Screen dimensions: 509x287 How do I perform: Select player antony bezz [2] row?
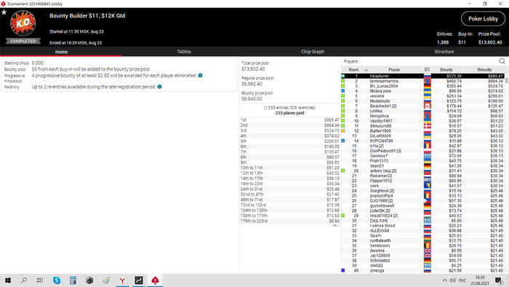[423, 170]
